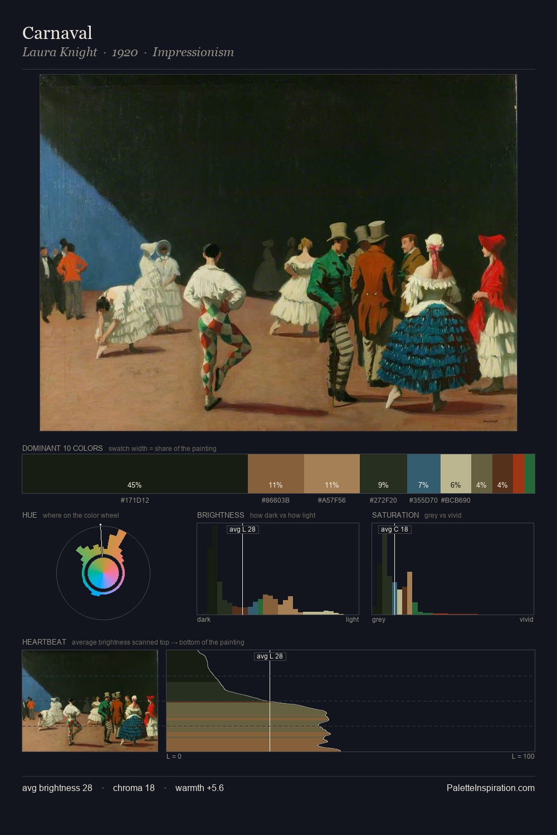
Task: Click the 'DOMINANT 10 COLORS' heading
Action: click(x=62, y=448)
